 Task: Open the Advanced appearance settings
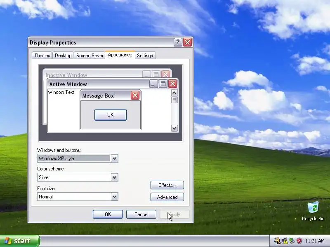coord(167,197)
